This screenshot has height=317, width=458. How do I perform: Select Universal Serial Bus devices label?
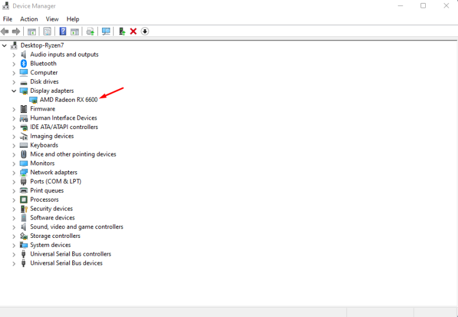tap(66, 263)
